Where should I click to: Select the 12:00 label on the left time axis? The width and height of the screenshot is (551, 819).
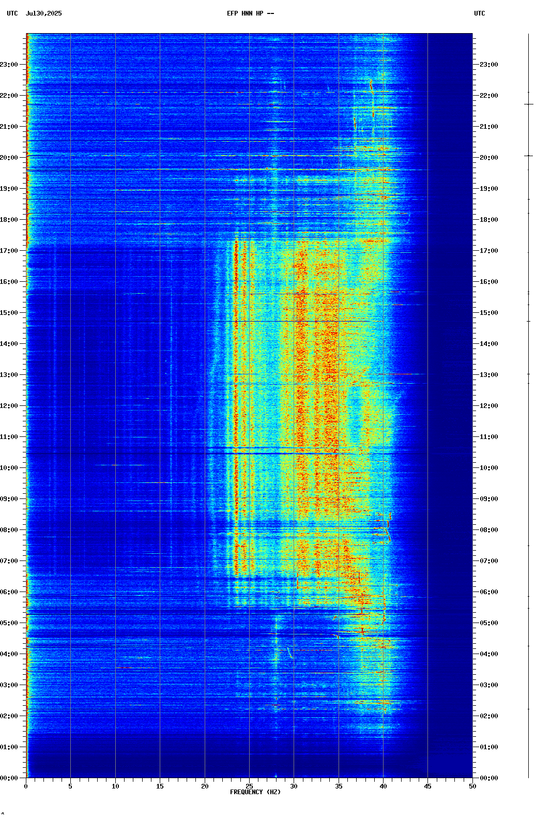click(x=9, y=406)
